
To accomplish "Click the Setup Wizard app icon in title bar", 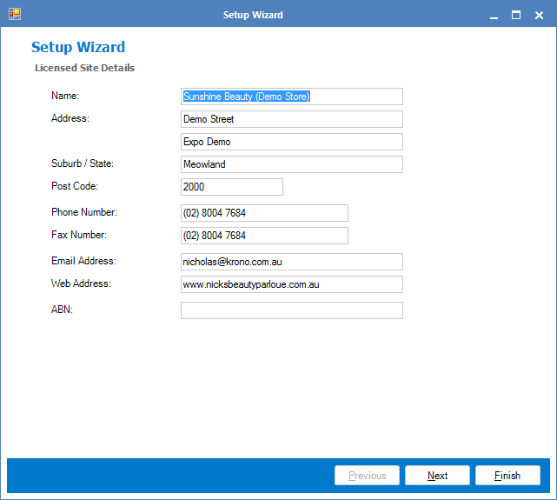I will click(x=14, y=14).
